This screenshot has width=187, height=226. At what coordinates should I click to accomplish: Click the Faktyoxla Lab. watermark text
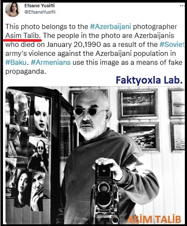tap(149, 80)
